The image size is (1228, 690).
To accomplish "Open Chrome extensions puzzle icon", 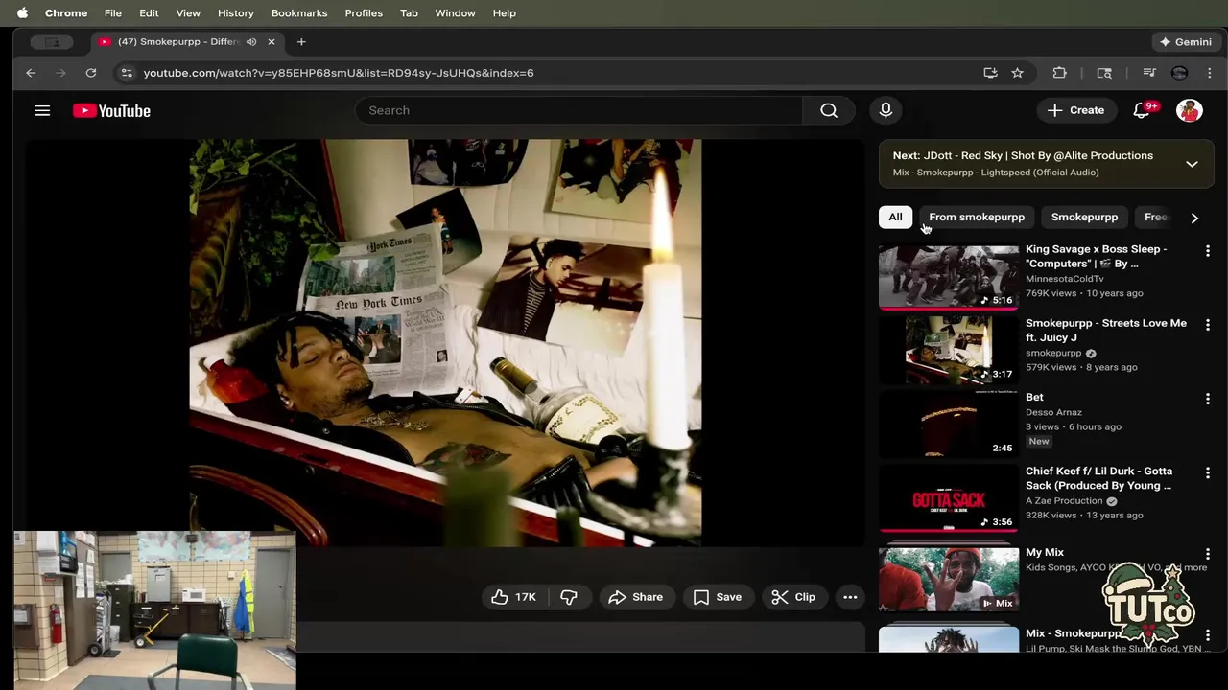I will (1059, 73).
